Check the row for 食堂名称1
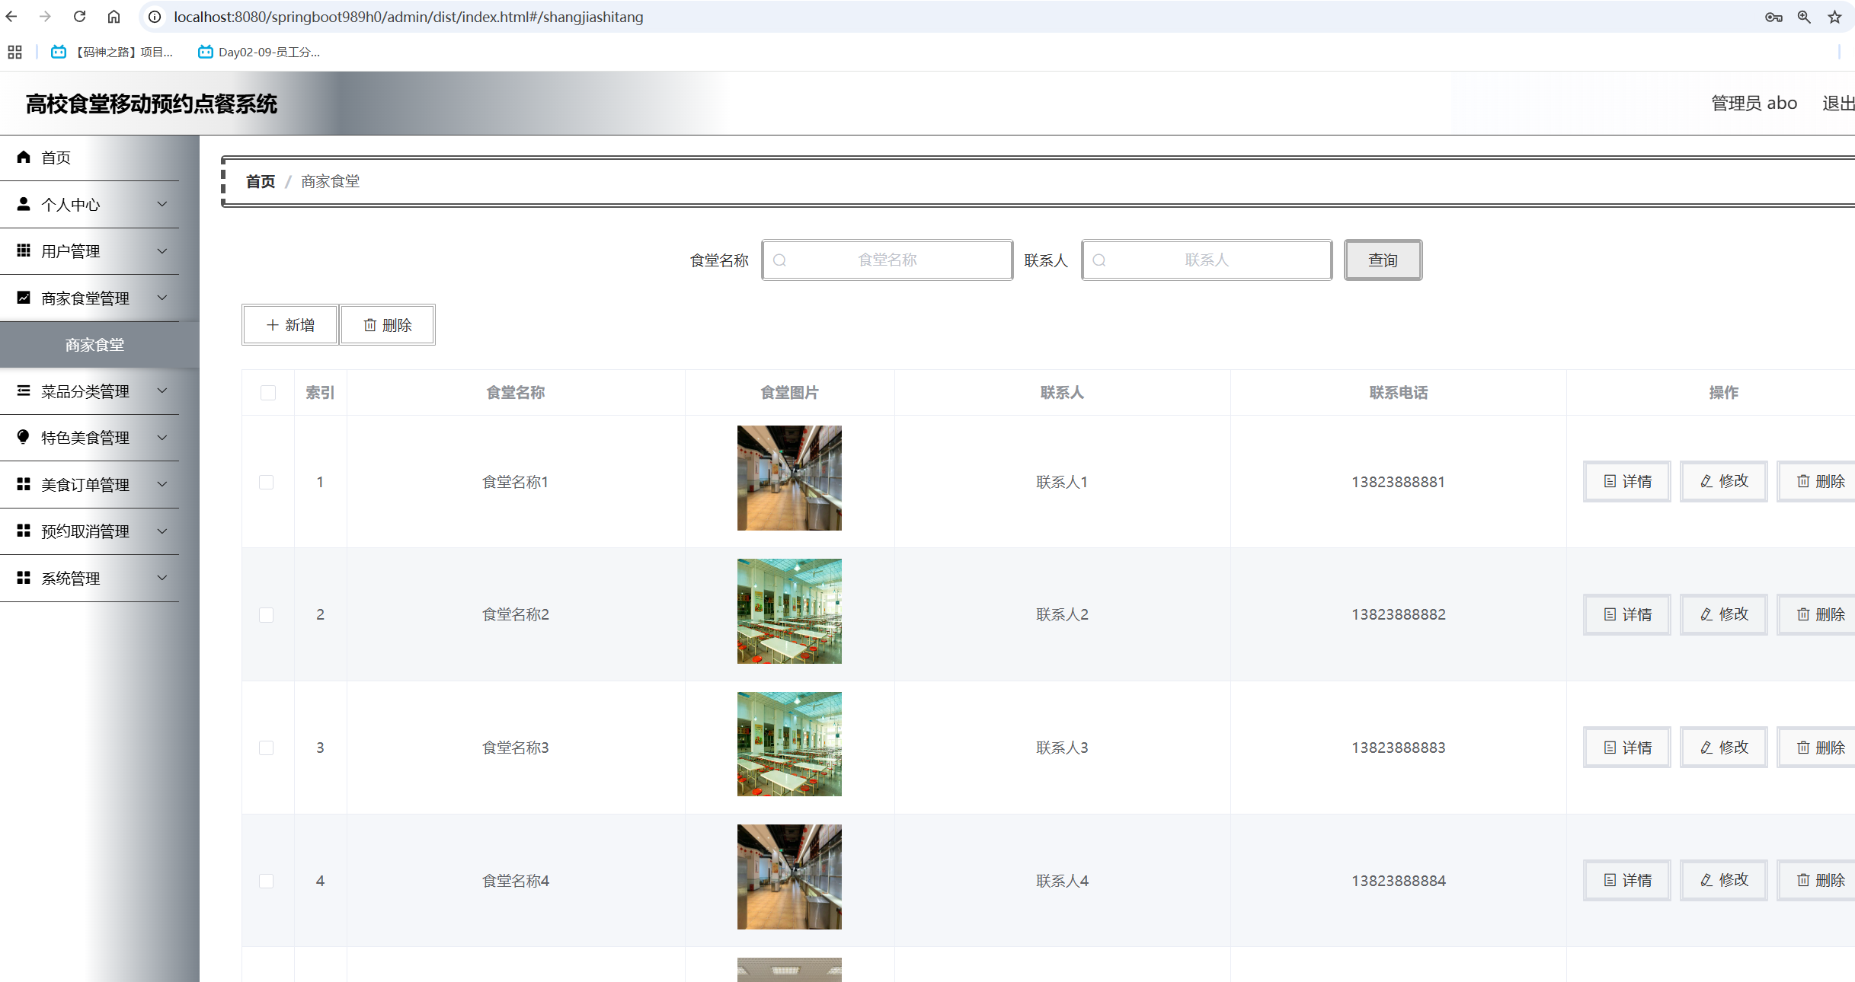The height and width of the screenshot is (982, 1855). tap(267, 482)
